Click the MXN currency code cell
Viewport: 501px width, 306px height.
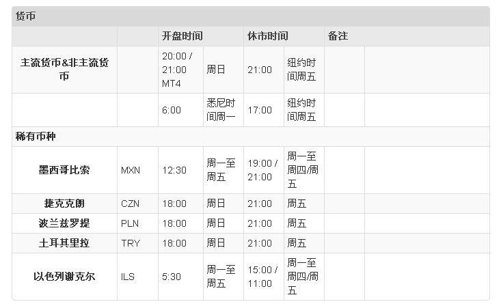pos(130,170)
